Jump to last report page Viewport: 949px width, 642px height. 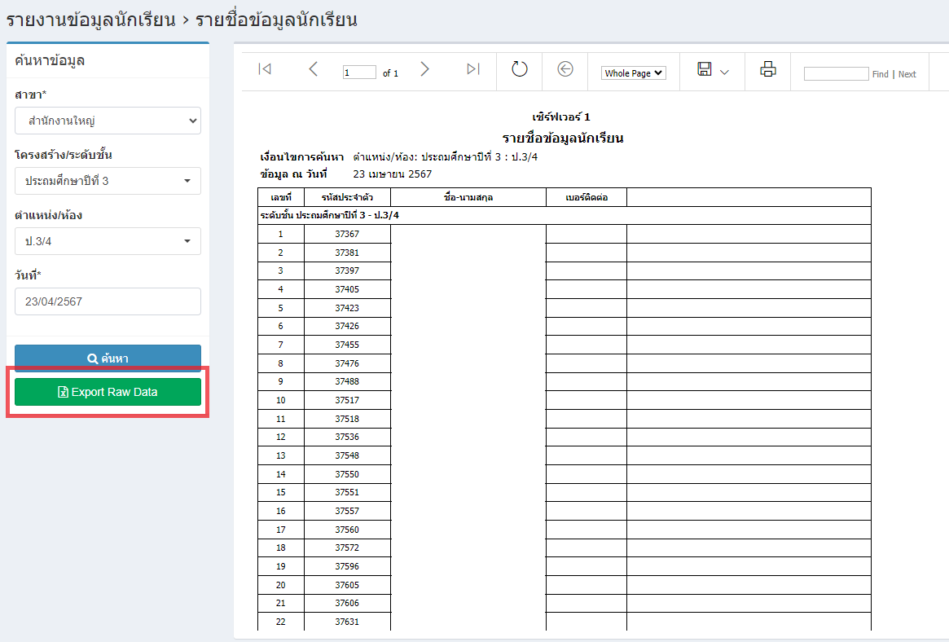coord(473,69)
